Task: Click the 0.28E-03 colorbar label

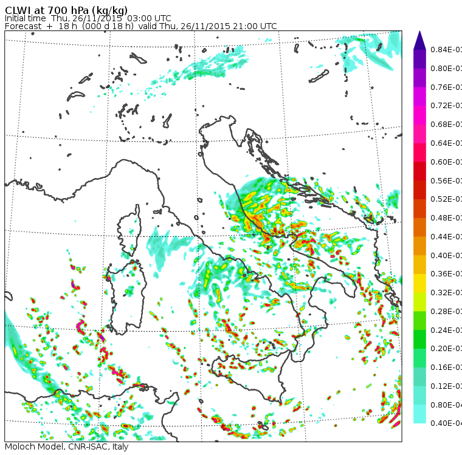Action: (446, 311)
